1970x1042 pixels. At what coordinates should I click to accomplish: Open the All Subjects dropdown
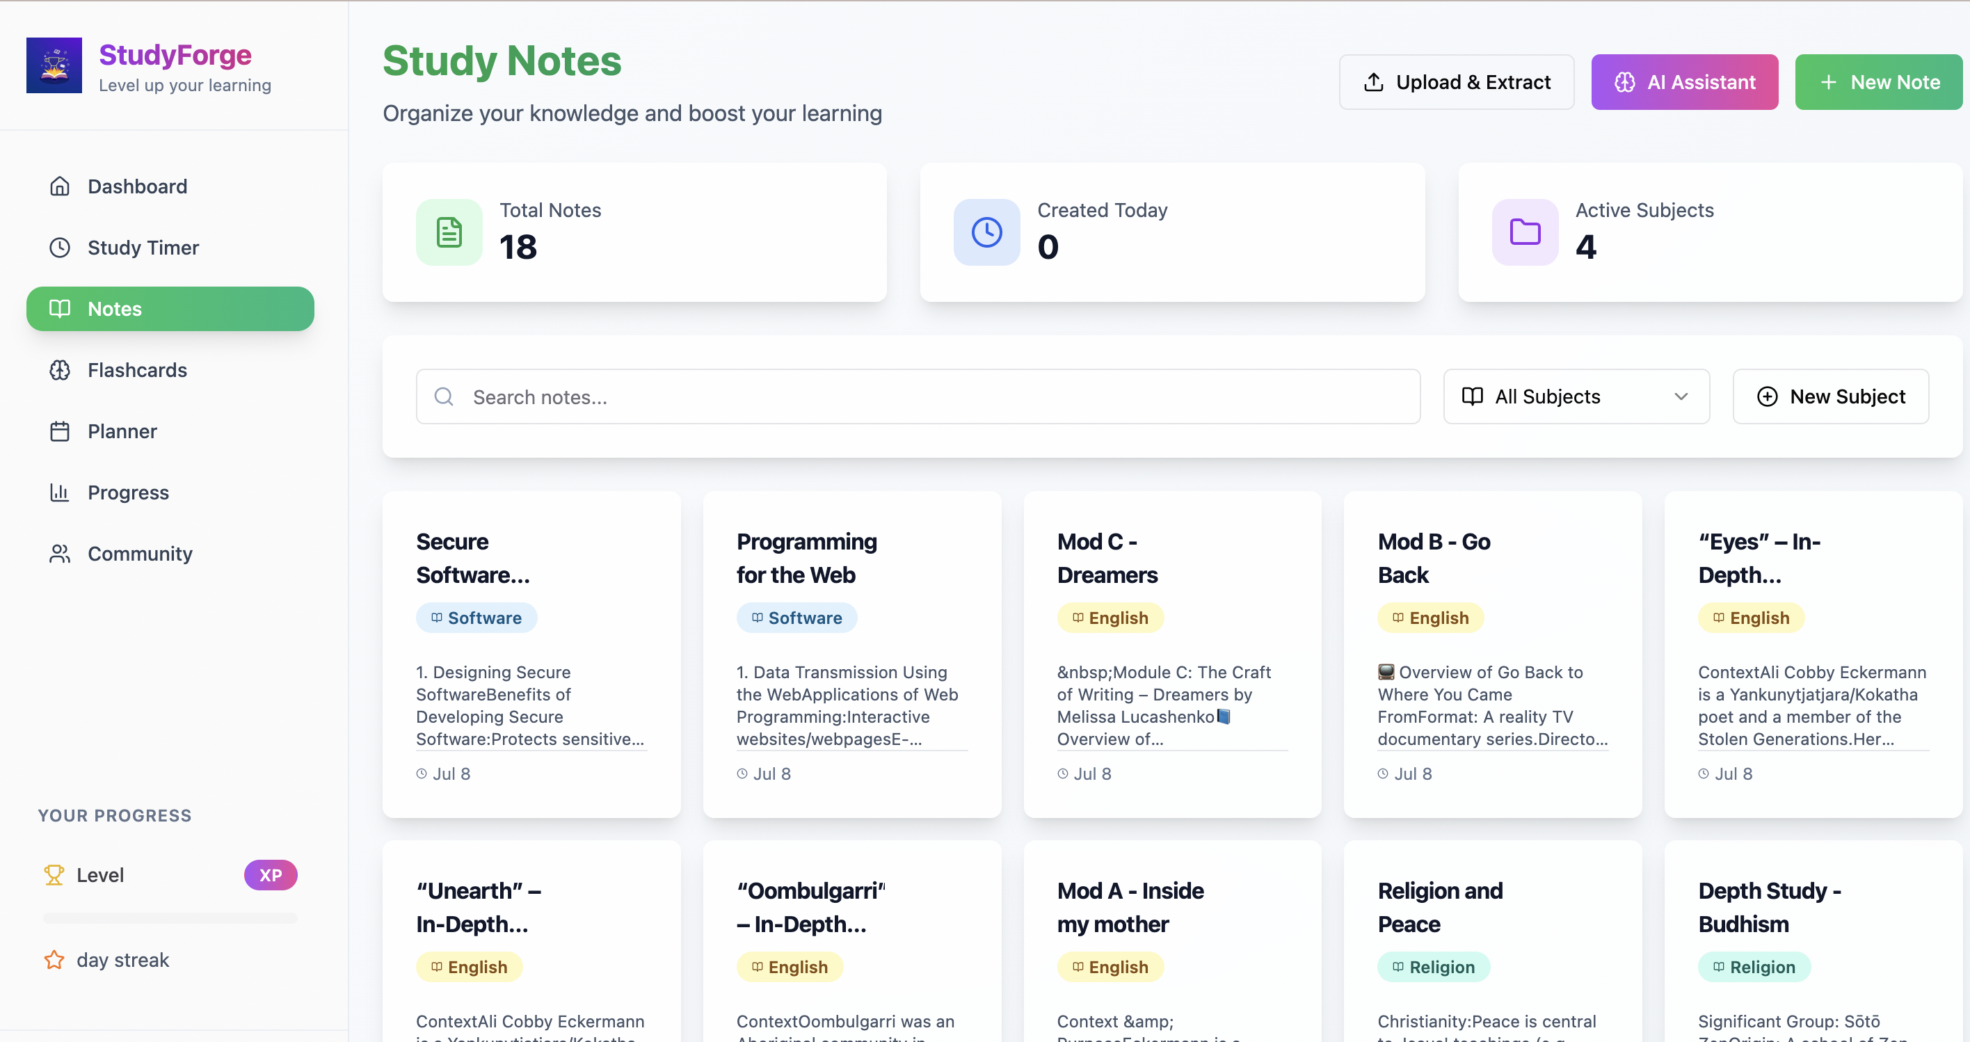click(1576, 396)
